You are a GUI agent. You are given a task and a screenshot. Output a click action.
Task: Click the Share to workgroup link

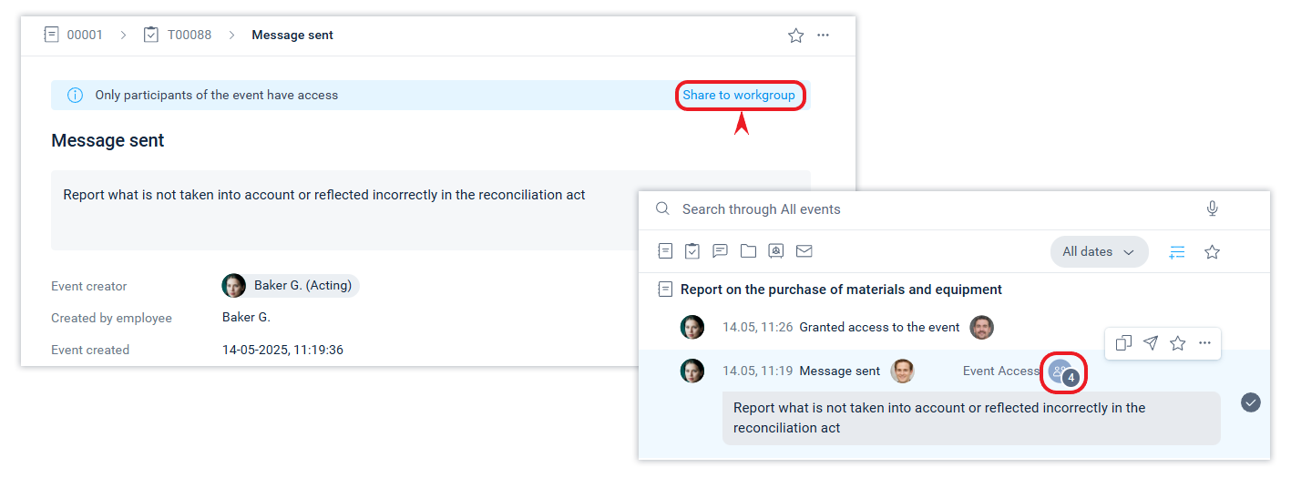pos(739,95)
